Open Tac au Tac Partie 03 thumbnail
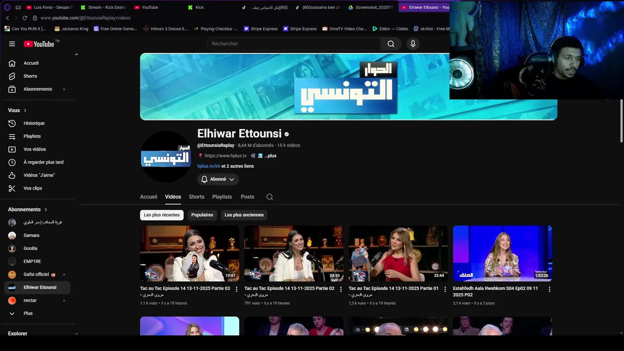Screen dimensions: 624x351 click(x=190, y=253)
